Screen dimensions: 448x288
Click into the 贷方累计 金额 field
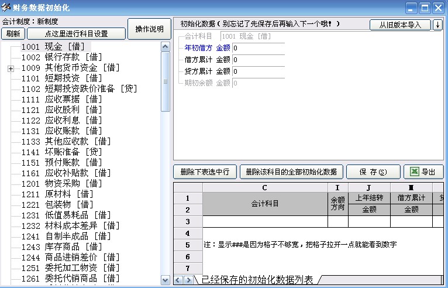pyautogui.click(x=259, y=71)
